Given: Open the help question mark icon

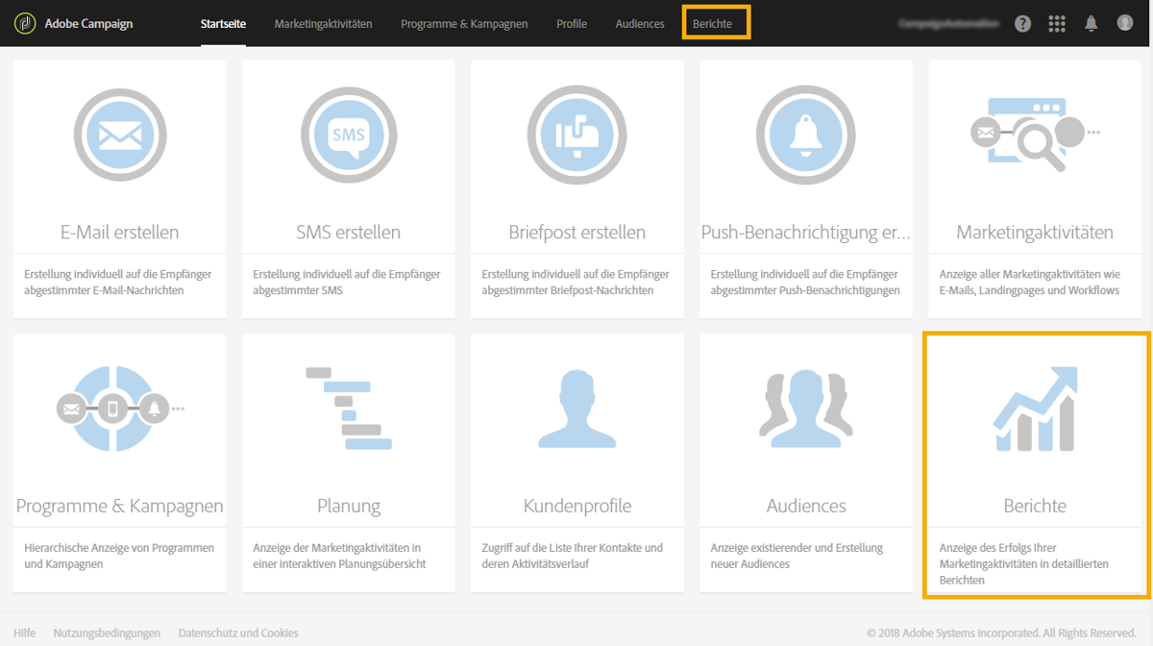Looking at the screenshot, I should click(x=1022, y=23).
